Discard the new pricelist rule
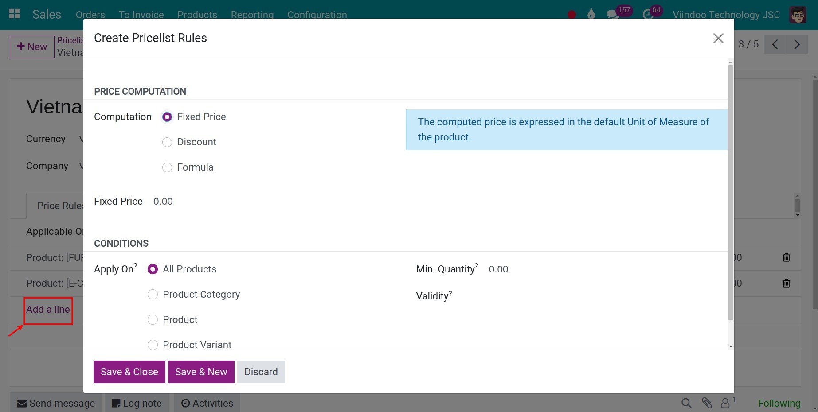The width and height of the screenshot is (818, 412). pos(261,372)
